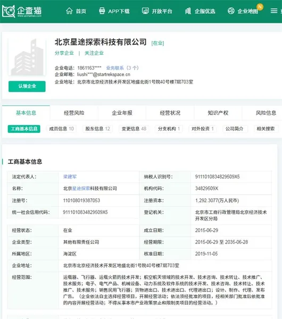Select the 对外投资 1 sub-tab
The image size is (282, 319).
pyautogui.click(x=202, y=129)
